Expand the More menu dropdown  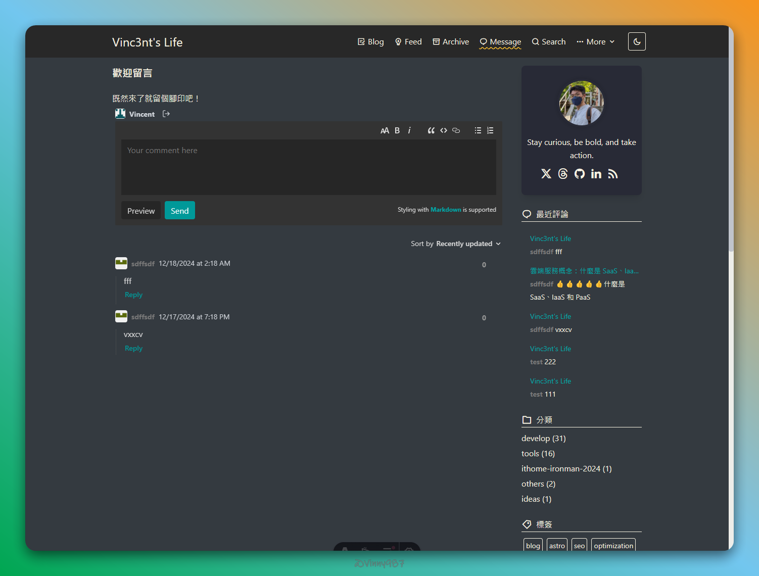pyautogui.click(x=596, y=42)
